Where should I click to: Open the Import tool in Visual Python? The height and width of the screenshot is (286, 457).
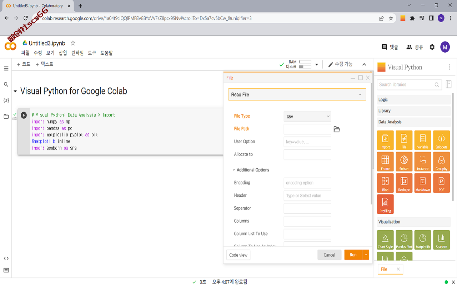coord(385,140)
